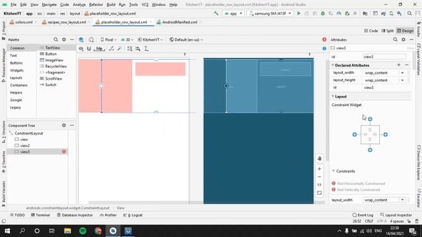Image resolution: width=422 pixels, height=237 pixels.
Task: Add bottom constraint in Constraint Widget
Action: pyautogui.click(x=370, y=150)
